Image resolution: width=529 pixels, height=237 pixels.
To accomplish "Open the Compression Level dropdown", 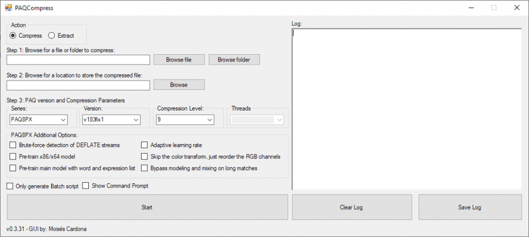I will tap(185, 119).
